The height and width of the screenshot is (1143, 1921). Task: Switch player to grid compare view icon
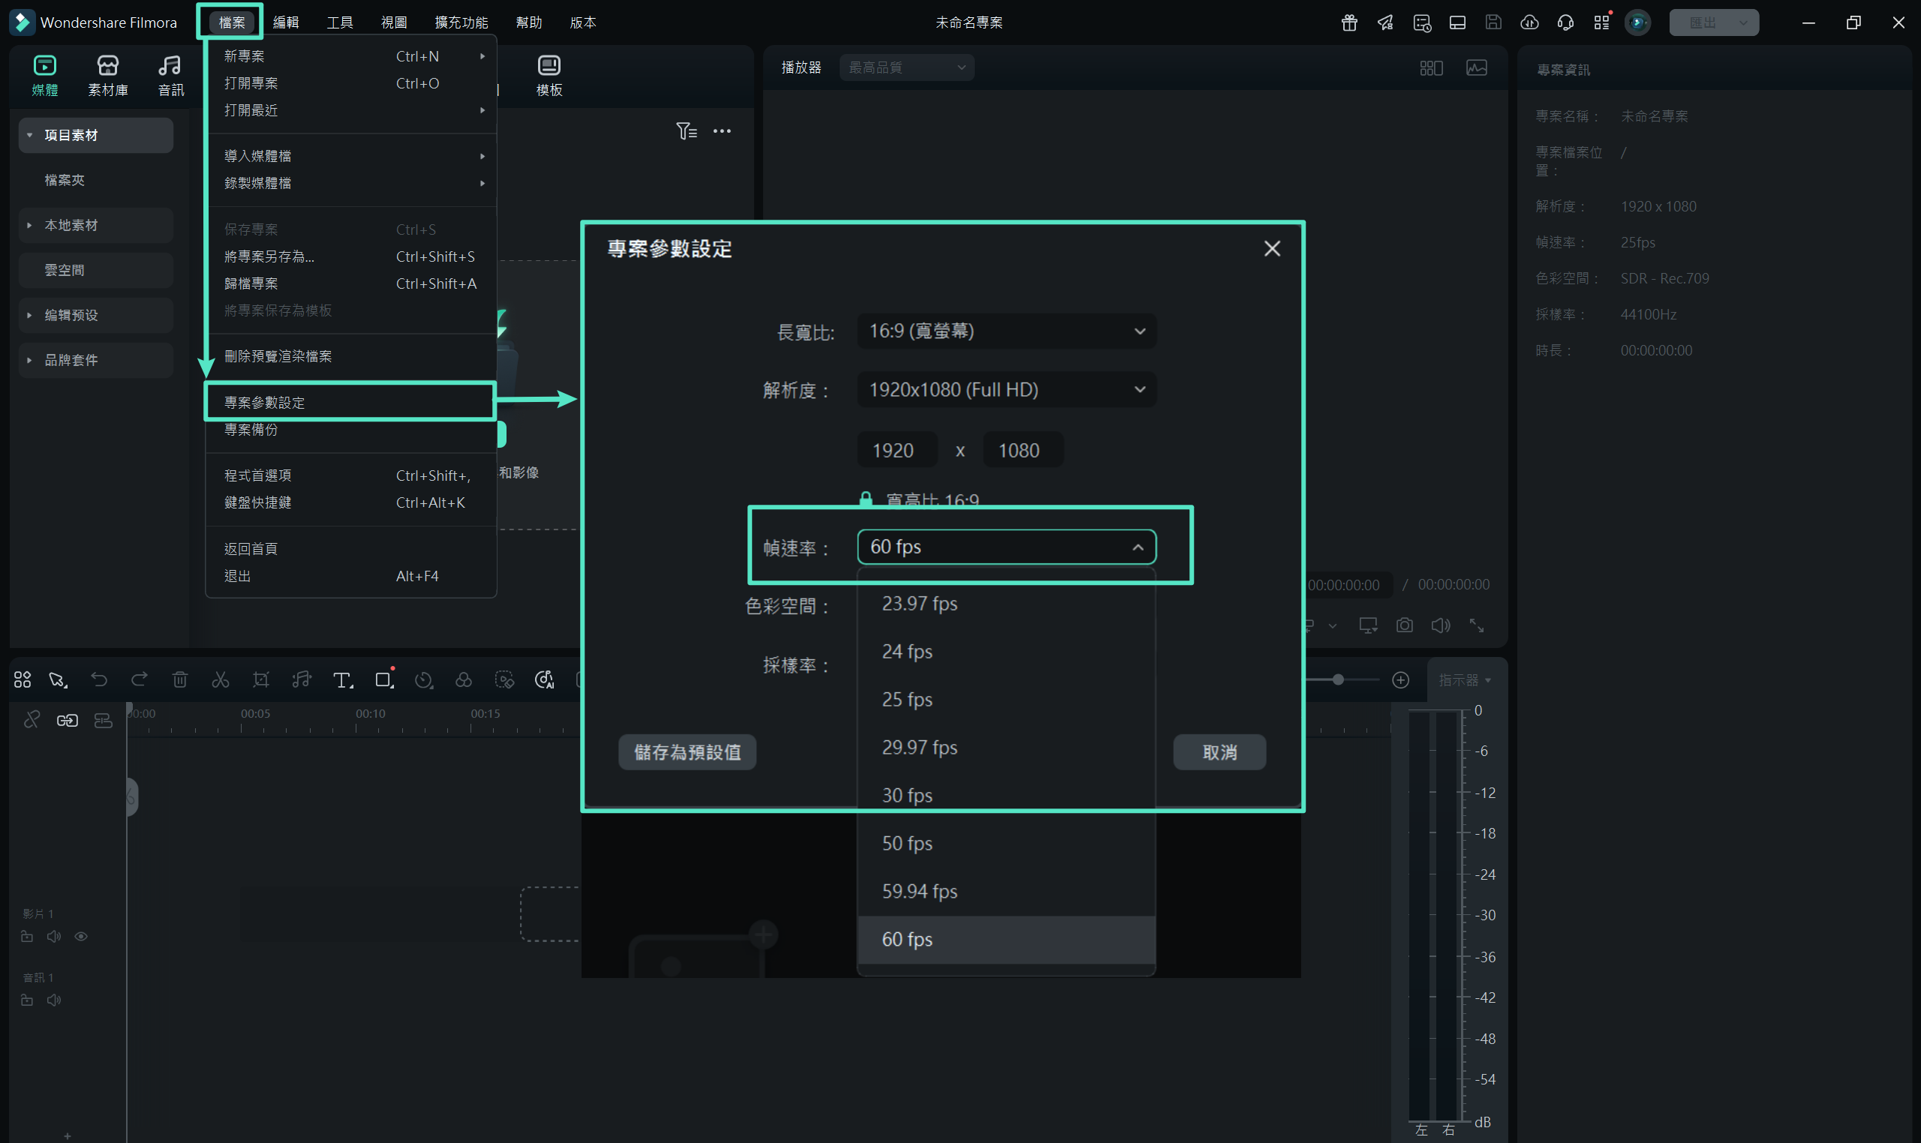pos(1431,67)
